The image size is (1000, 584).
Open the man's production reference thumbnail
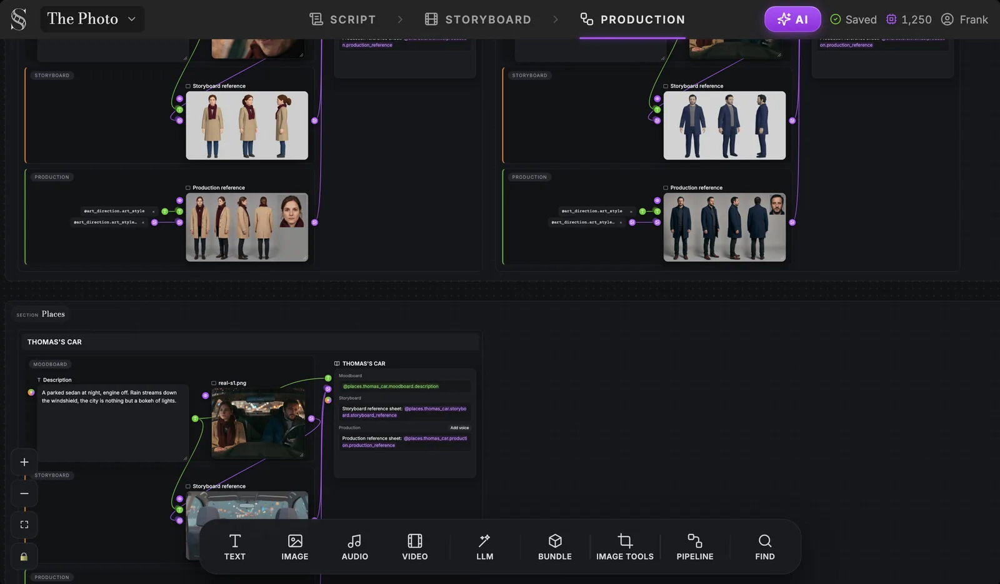tap(724, 227)
